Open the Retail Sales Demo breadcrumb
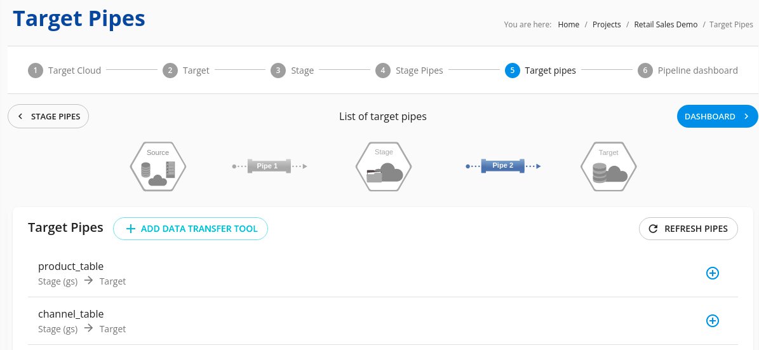Screen dimensions: 759x350 tap(666, 24)
